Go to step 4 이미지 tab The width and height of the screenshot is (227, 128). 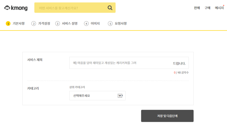[x=92, y=23]
